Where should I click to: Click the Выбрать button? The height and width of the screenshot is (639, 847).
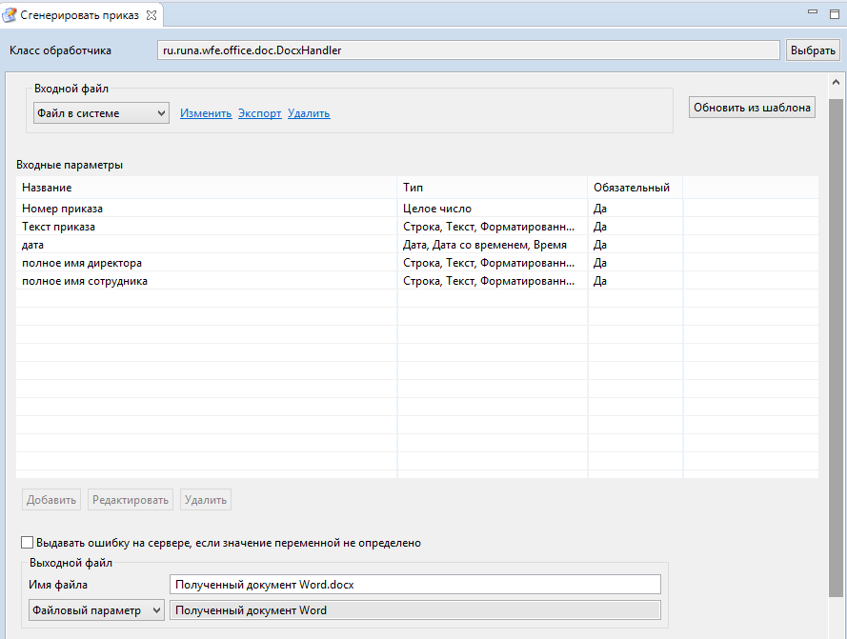click(x=813, y=50)
